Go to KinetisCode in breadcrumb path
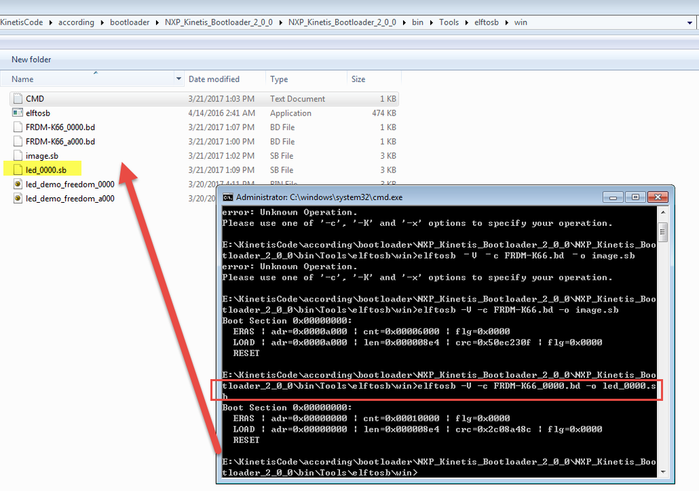699x491 pixels. pyautogui.click(x=22, y=22)
